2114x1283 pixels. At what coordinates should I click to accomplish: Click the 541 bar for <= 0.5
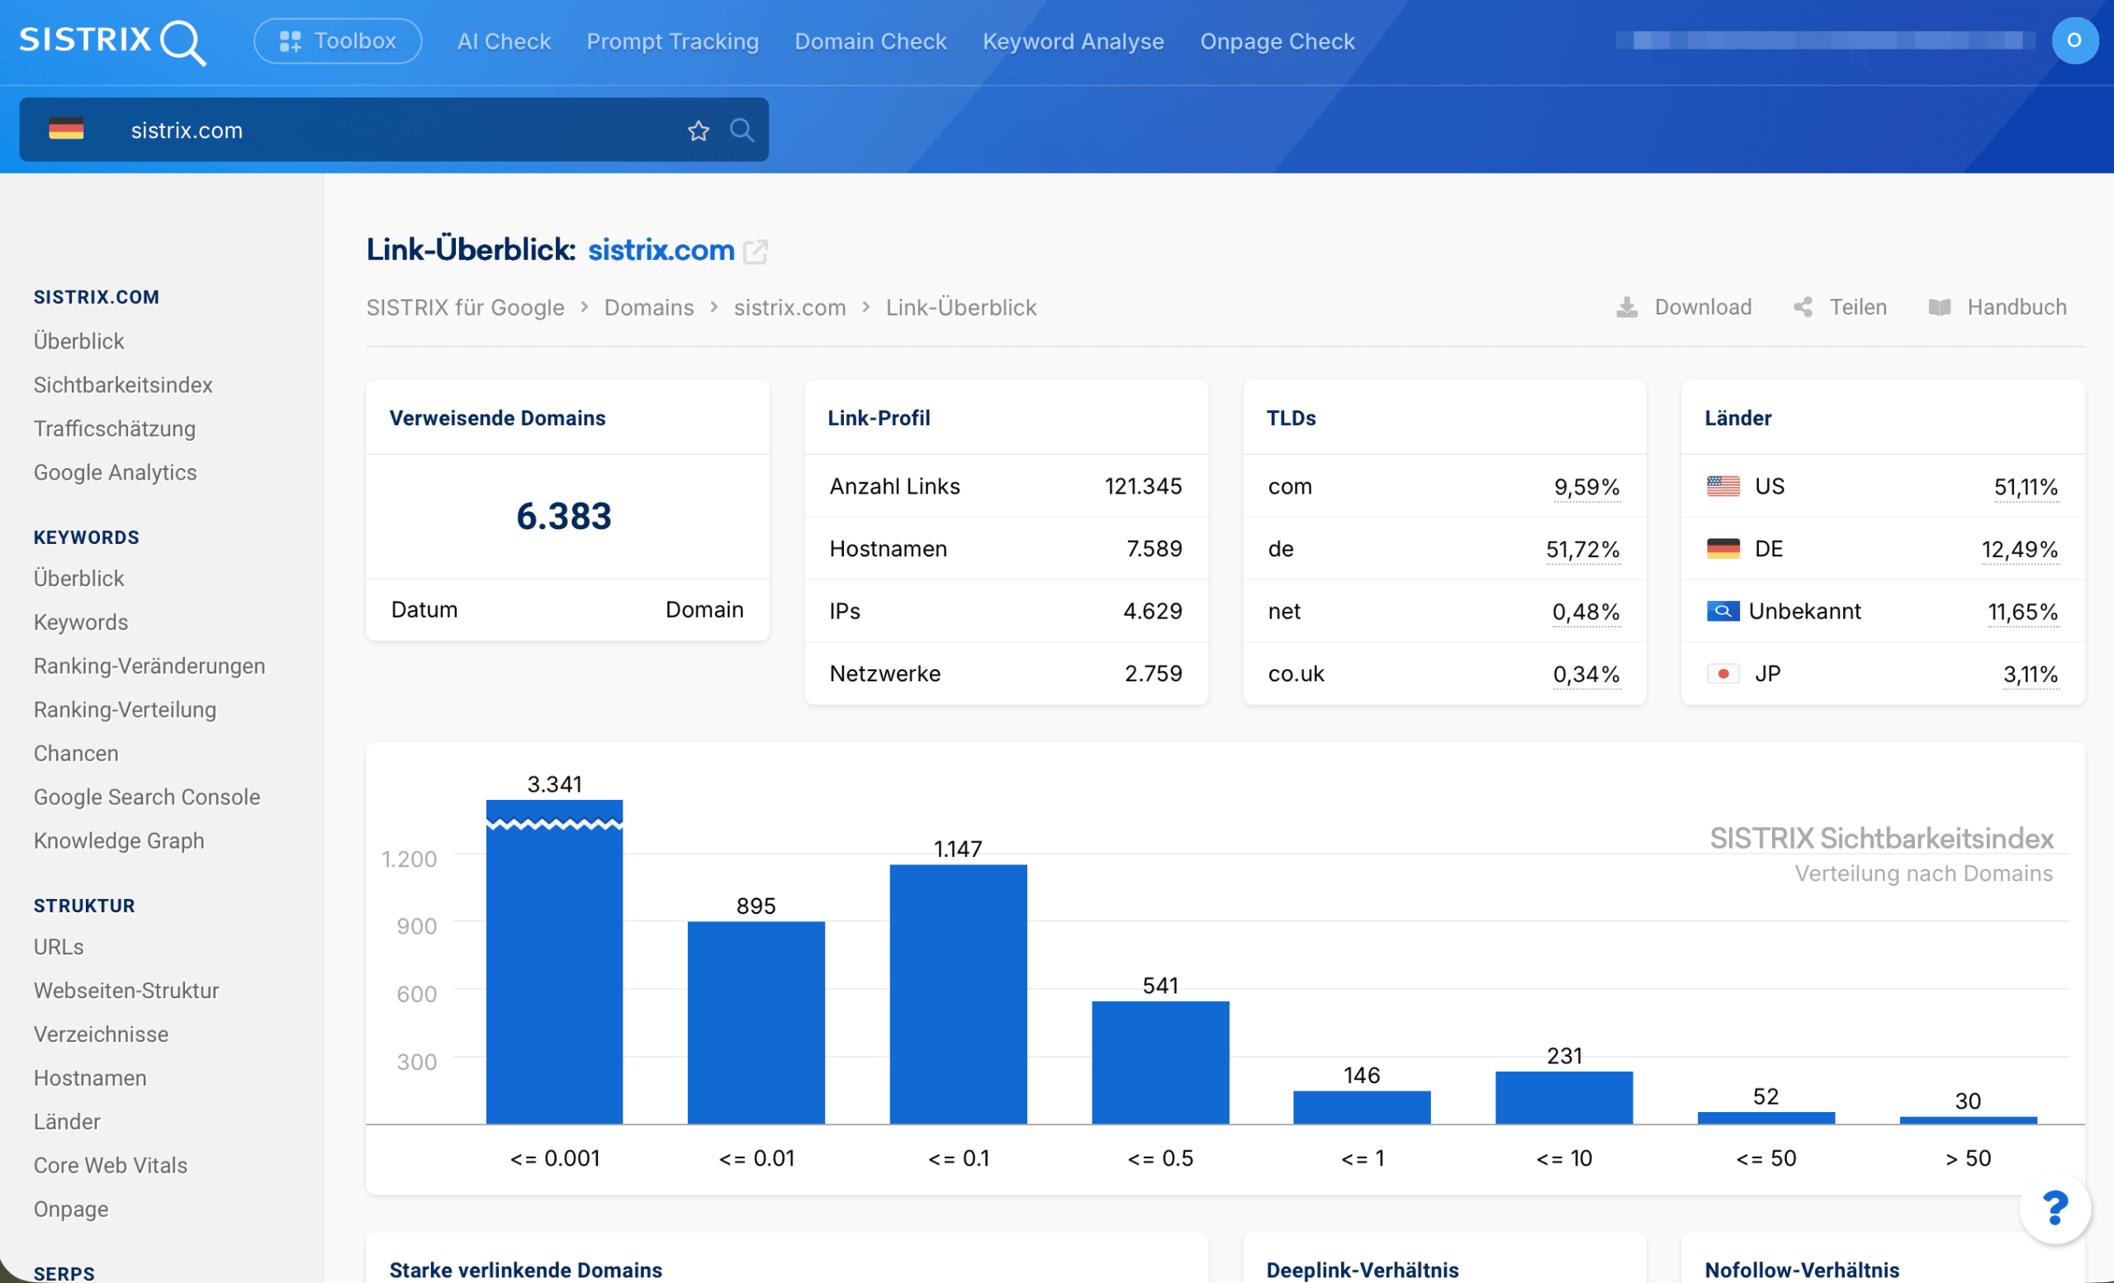pos(1160,1063)
